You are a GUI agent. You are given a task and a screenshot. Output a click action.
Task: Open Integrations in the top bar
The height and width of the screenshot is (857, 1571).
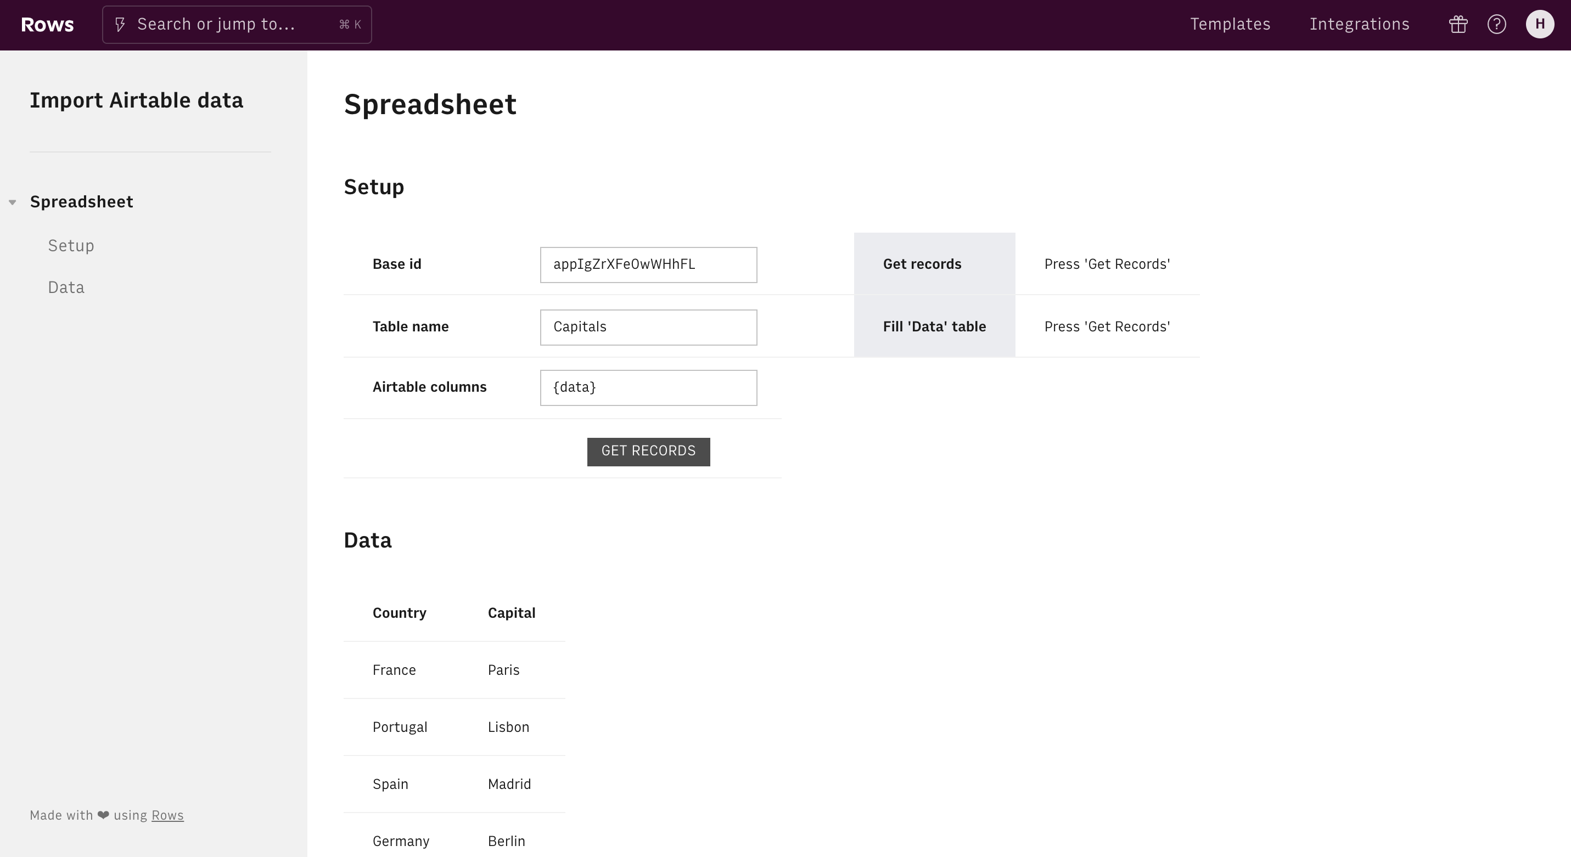coord(1359,24)
